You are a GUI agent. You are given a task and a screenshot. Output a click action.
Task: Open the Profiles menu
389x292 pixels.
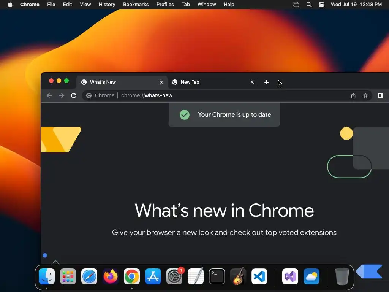tap(165, 5)
